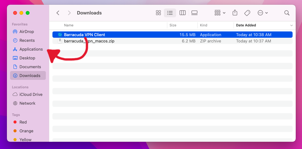Open the Group By options menu
The width and height of the screenshot is (302, 149).
click(220, 13)
